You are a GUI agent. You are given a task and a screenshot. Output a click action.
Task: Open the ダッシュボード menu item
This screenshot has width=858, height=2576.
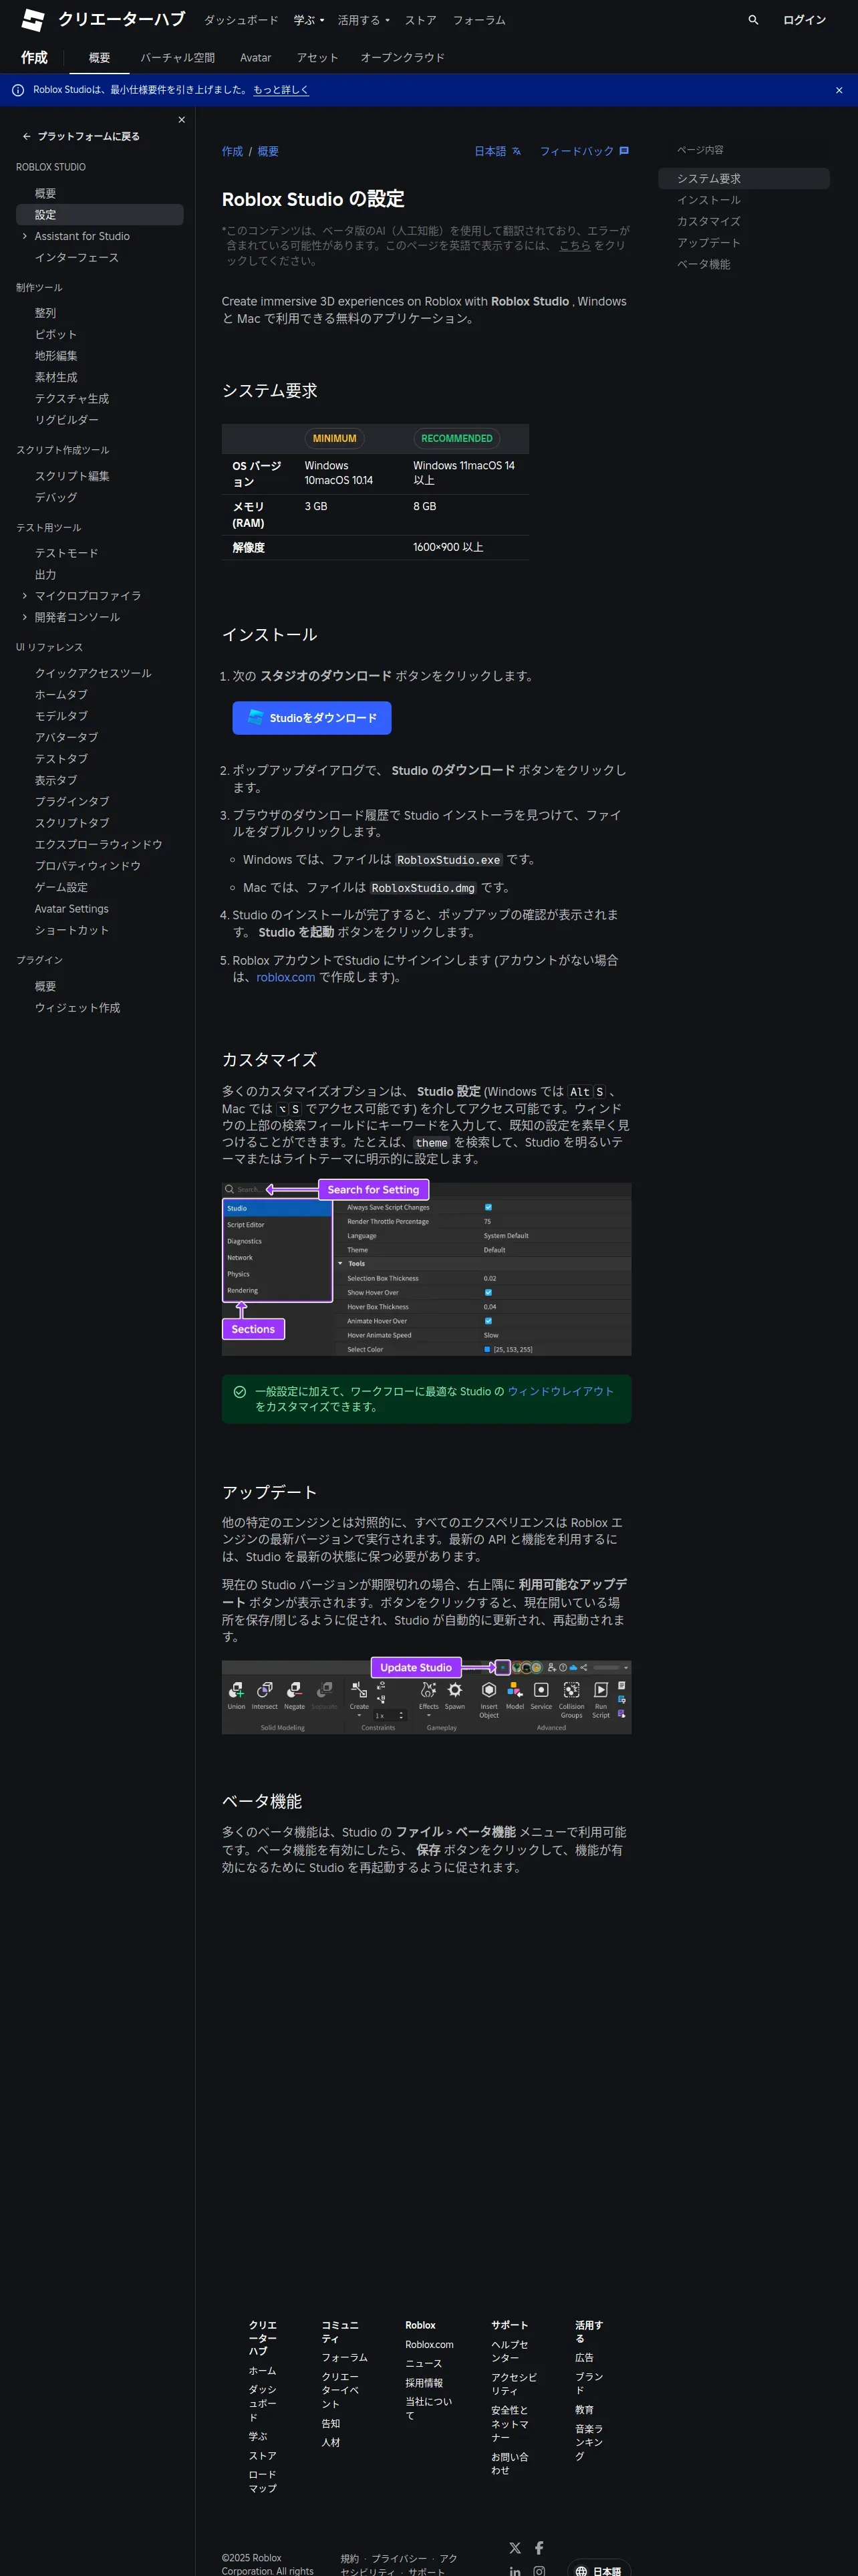click(x=241, y=20)
